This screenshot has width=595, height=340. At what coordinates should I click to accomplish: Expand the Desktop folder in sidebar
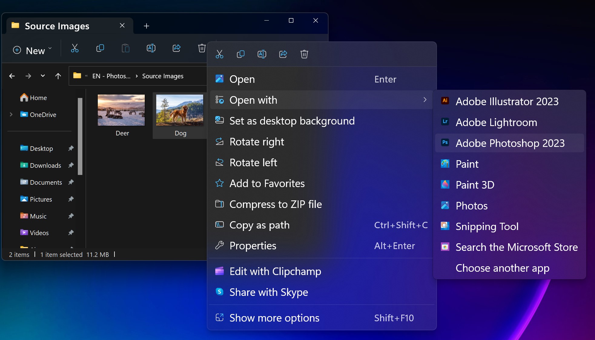[x=10, y=148]
